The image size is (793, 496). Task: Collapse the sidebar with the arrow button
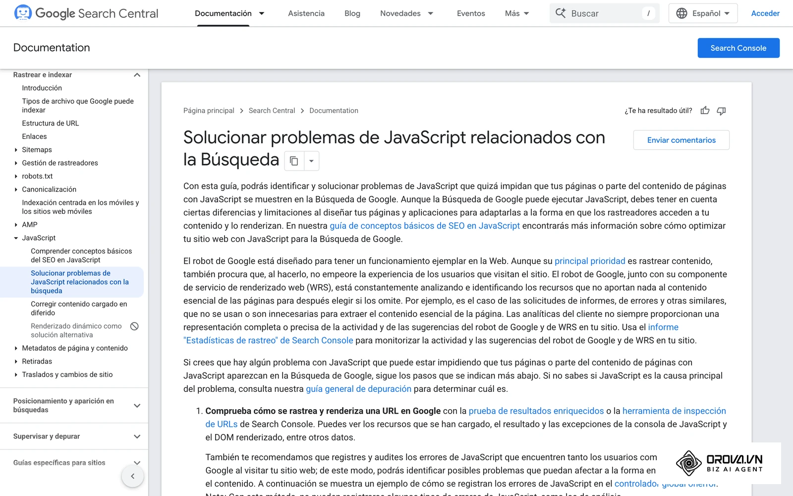[x=132, y=476]
